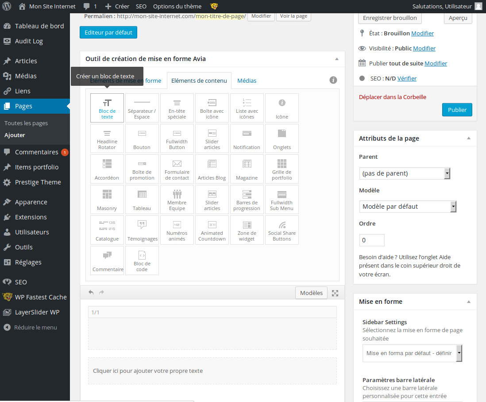Insert Barres de progression element
This screenshot has height=402, width=486.
click(247, 199)
